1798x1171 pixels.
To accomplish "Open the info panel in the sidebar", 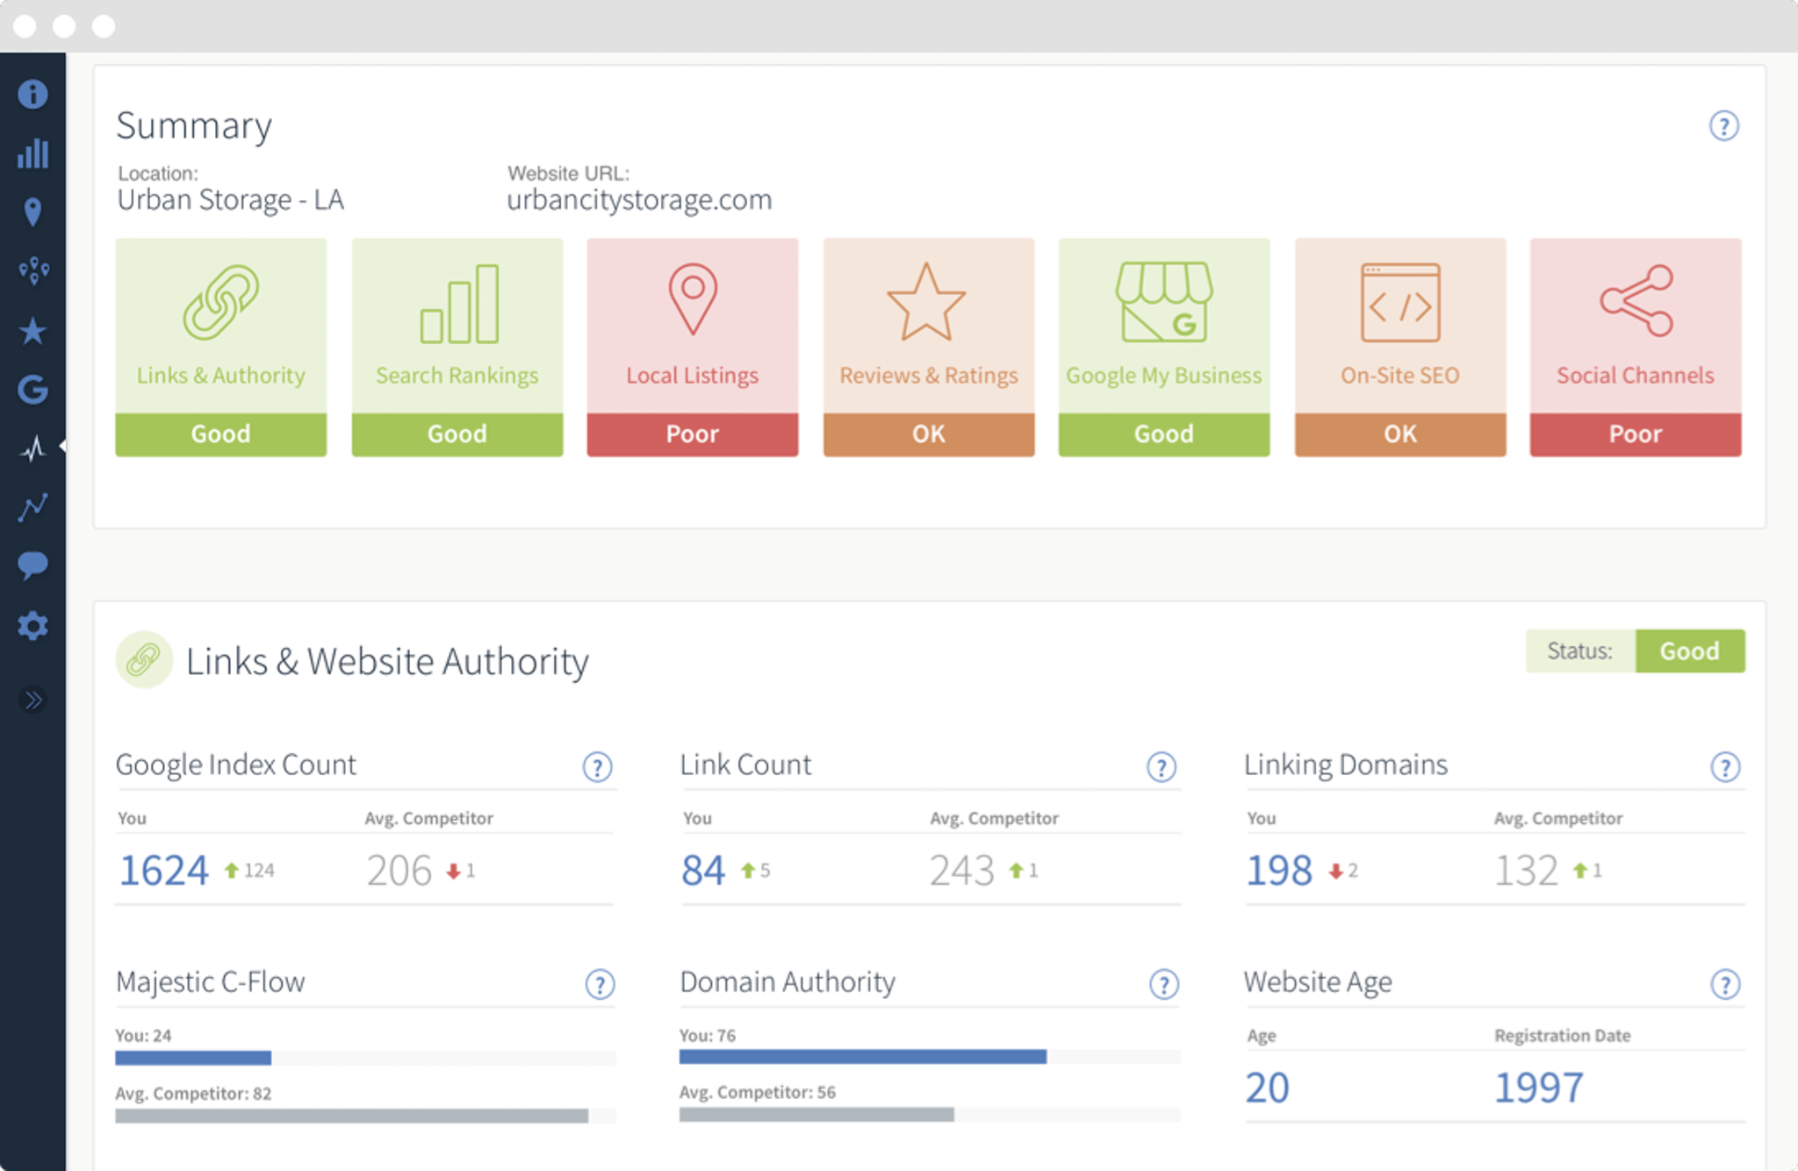I will pyautogui.click(x=32, y=94).
